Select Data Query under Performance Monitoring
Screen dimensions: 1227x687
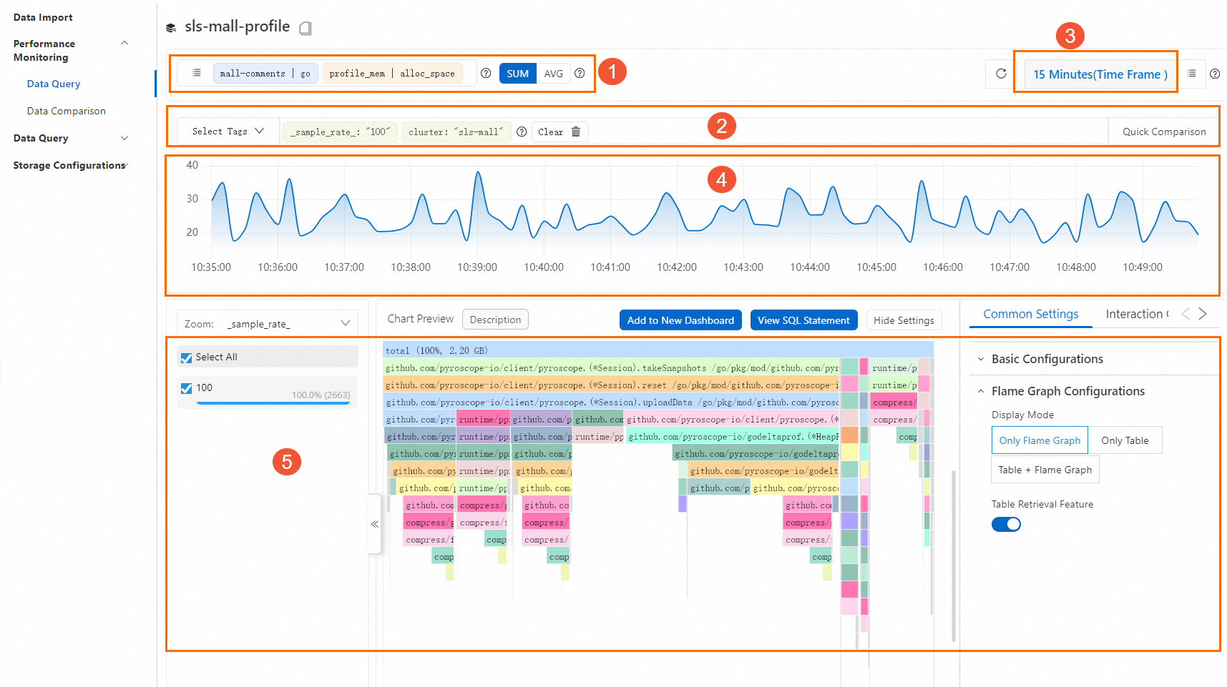54,84
